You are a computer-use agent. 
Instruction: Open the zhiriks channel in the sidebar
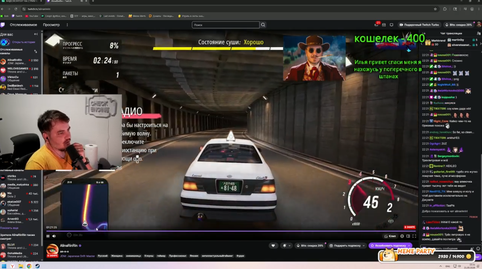[x=20, y=178]
